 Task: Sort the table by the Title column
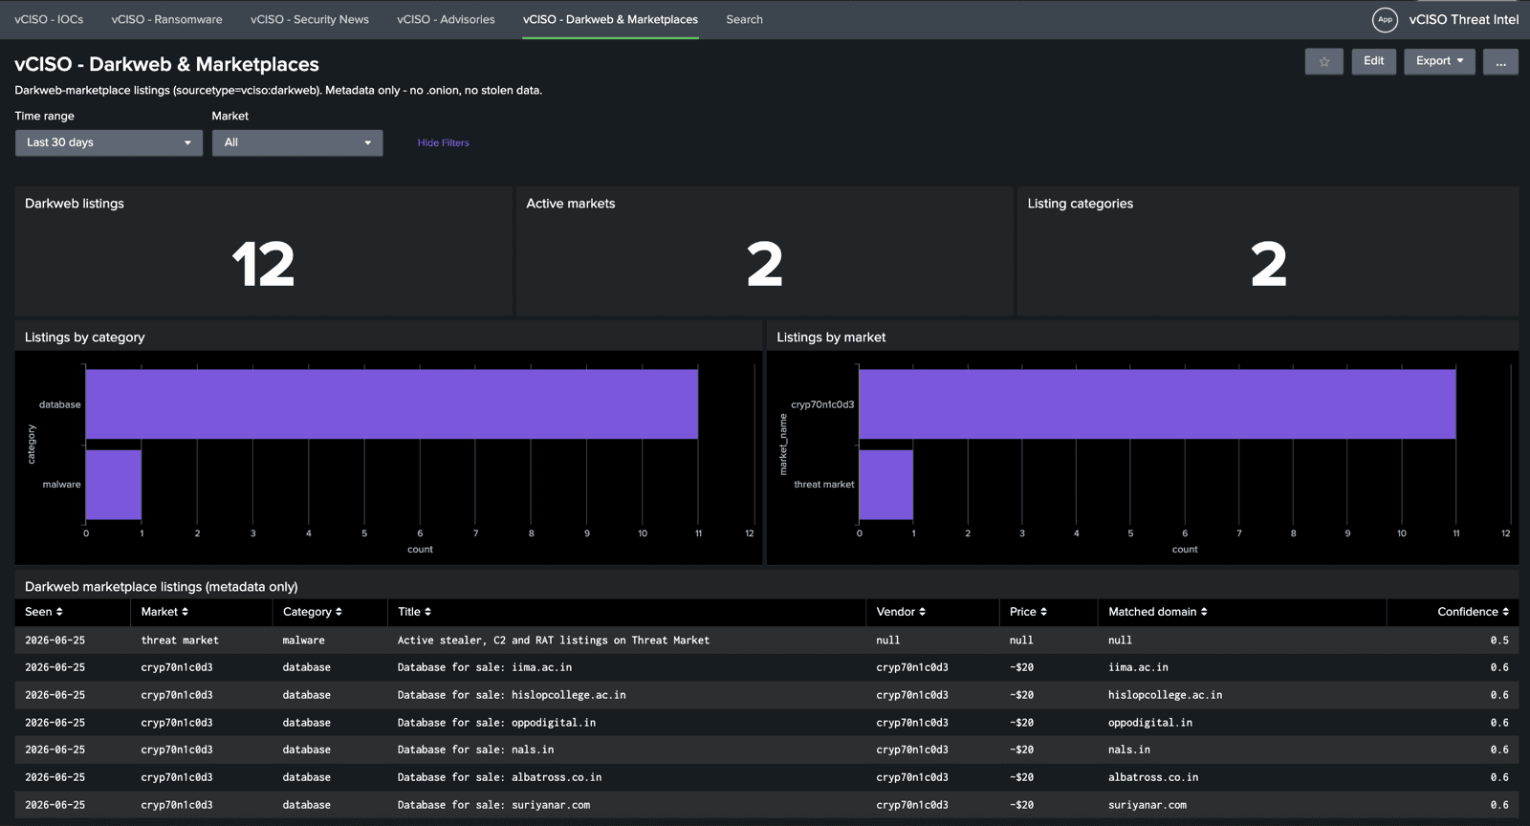click(x=414, y=612)
